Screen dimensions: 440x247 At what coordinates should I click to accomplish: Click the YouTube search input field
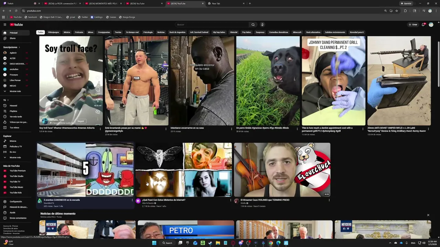[x=212, y=25]
